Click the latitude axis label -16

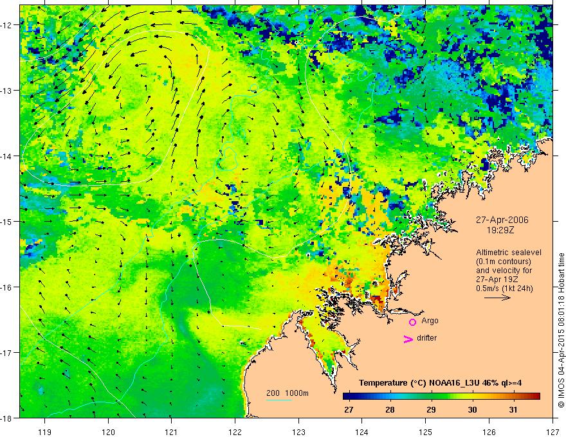[x=6, y=287]
